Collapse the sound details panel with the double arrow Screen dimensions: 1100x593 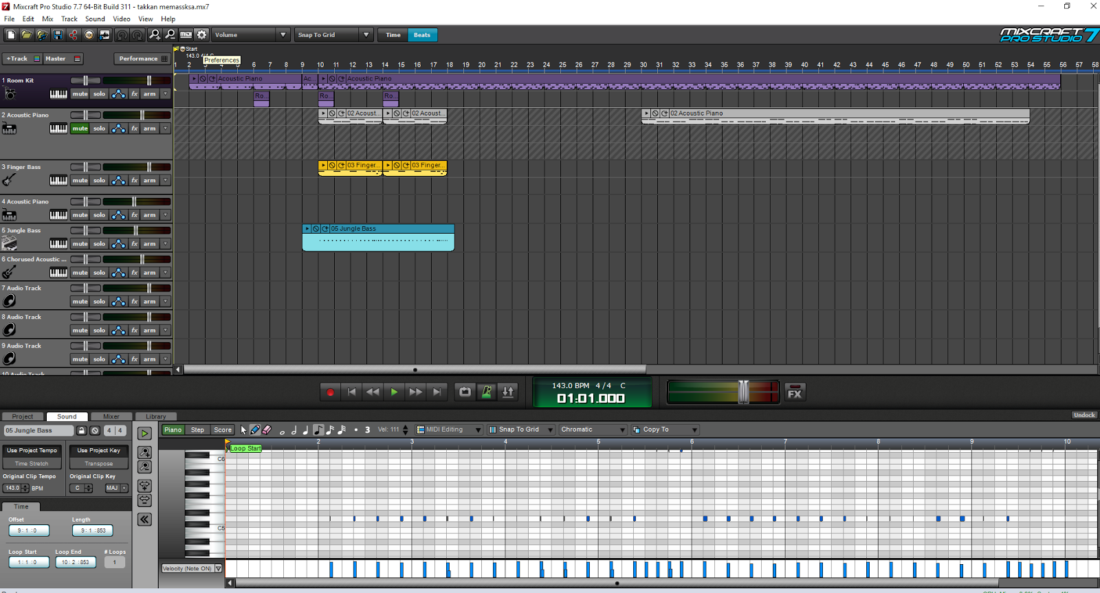[144, 519]
